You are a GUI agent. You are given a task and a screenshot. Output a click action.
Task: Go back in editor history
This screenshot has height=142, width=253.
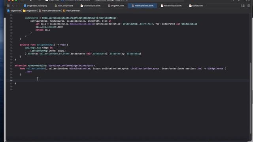pos(13,6)
